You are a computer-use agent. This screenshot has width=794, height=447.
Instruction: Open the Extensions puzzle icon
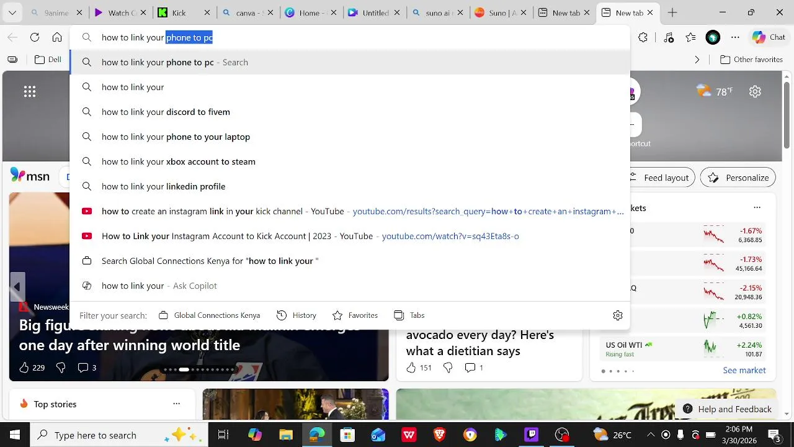tap(643, 37)
